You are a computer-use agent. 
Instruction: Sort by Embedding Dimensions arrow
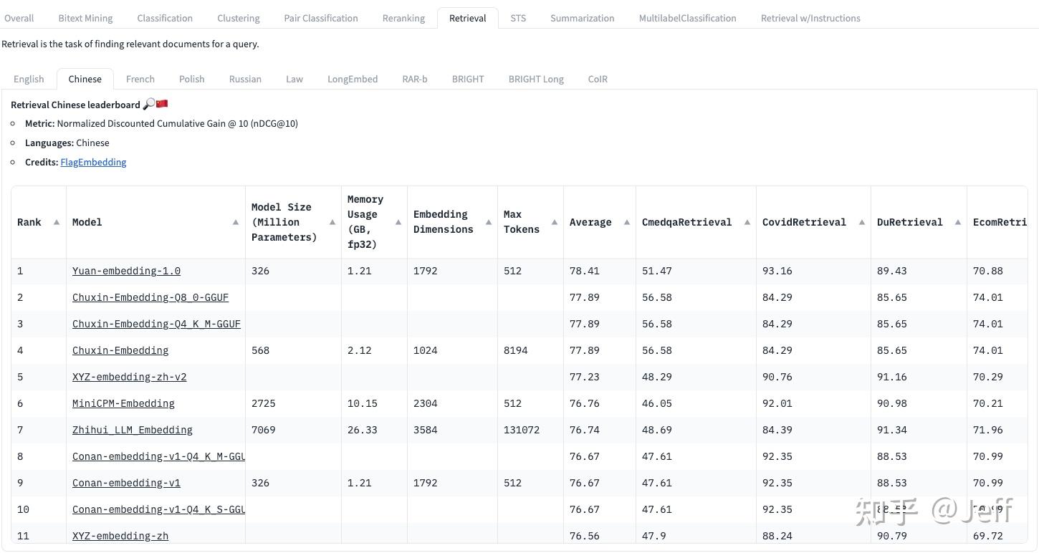coord(488,222)
